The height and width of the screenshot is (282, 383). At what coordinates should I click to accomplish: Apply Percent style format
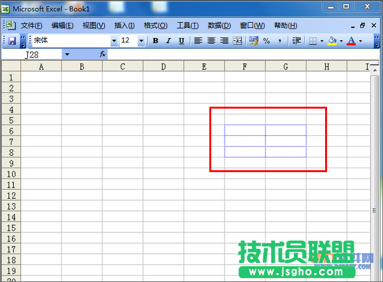click(267, 41)
